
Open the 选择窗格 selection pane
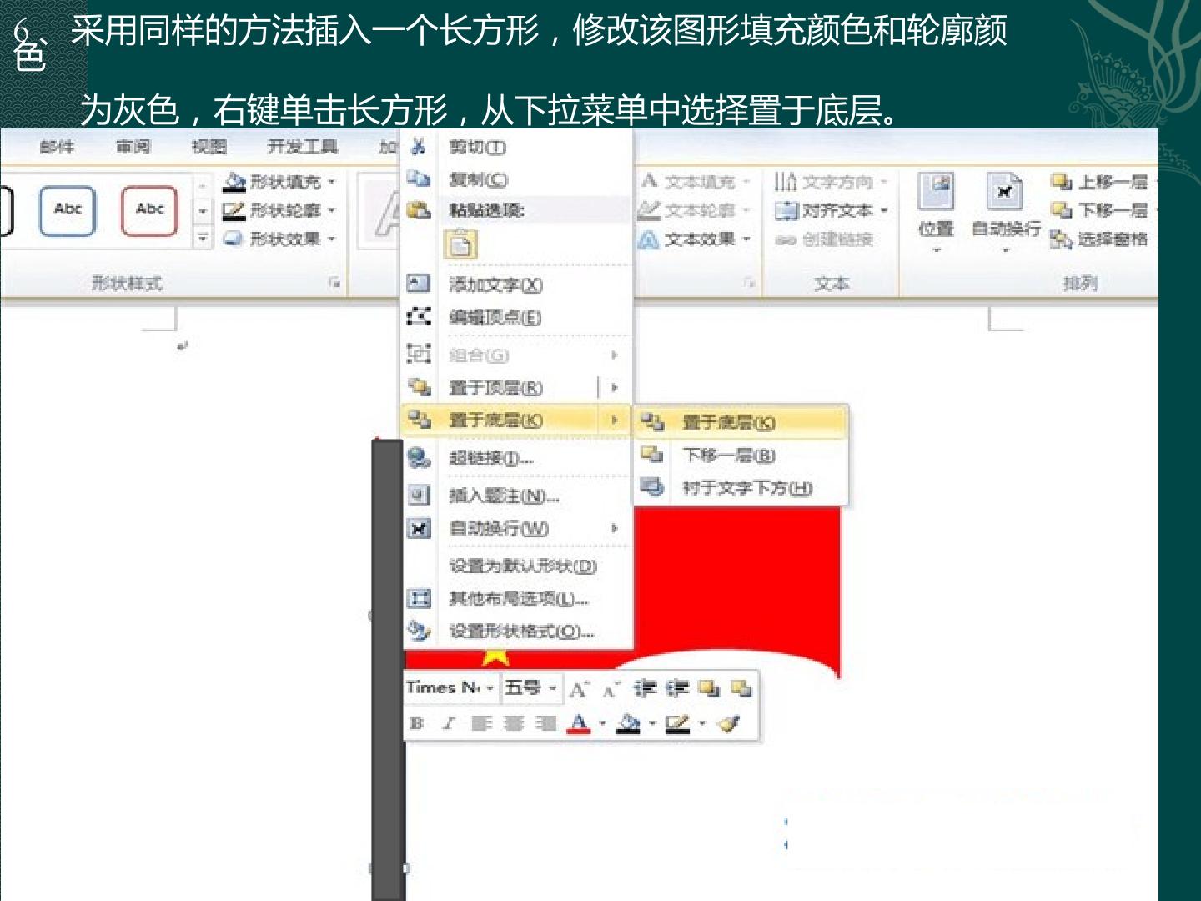[x=1100, y=239]
